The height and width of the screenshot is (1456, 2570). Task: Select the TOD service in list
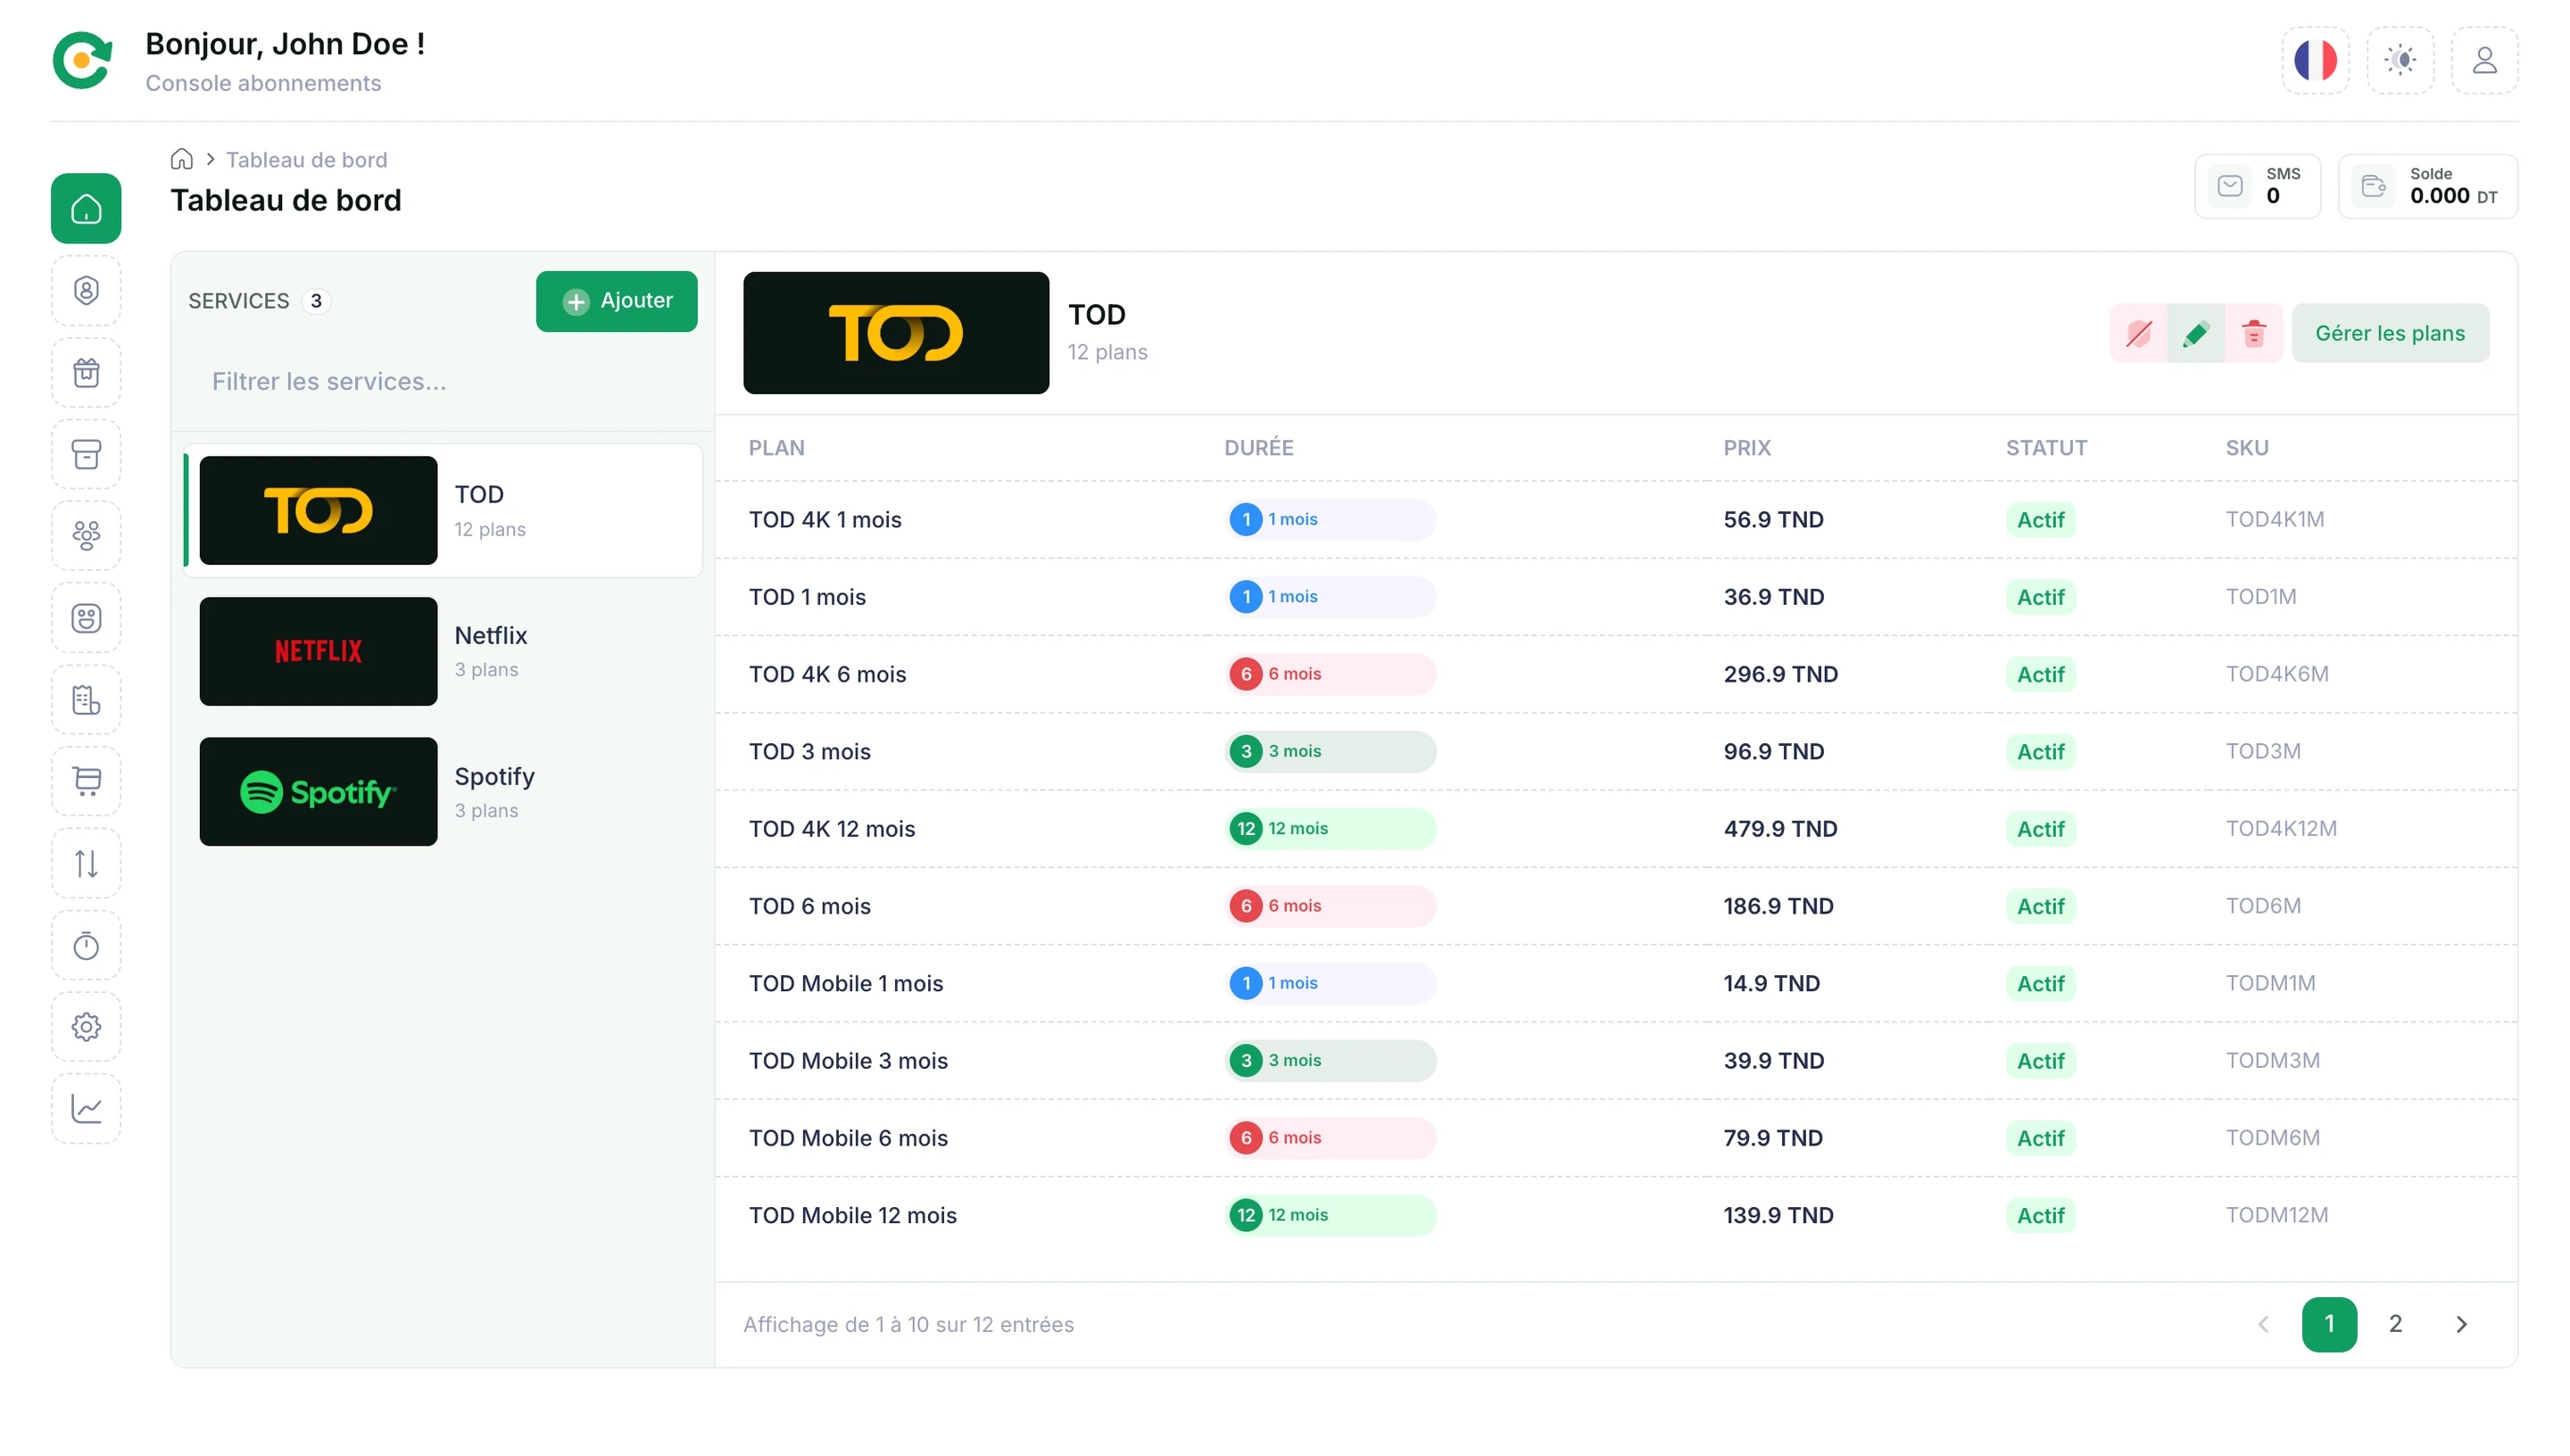coord(444,511)
